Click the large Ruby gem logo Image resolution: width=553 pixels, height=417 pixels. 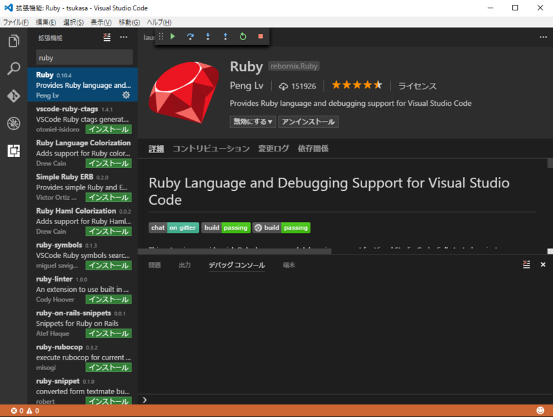point(184,93)
